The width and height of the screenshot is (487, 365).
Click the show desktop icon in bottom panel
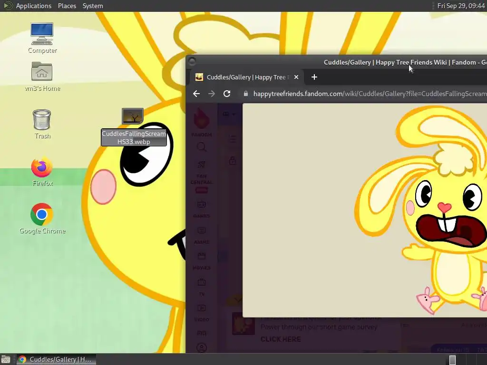pos(6,359)
